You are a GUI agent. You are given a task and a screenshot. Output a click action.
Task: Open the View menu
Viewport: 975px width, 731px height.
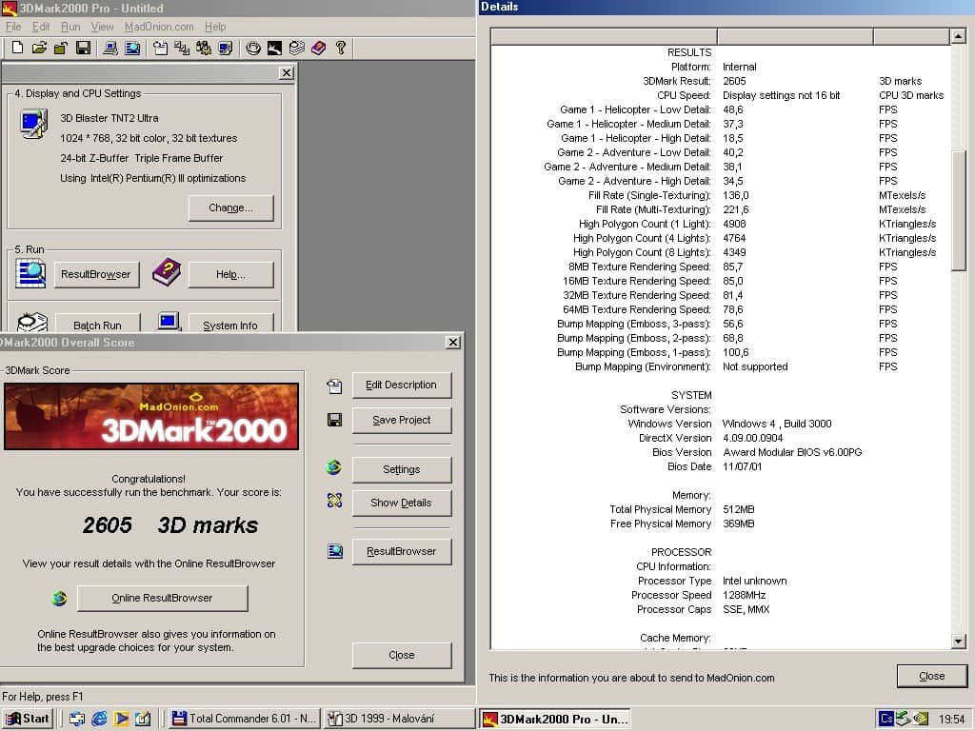coord(102,27)
